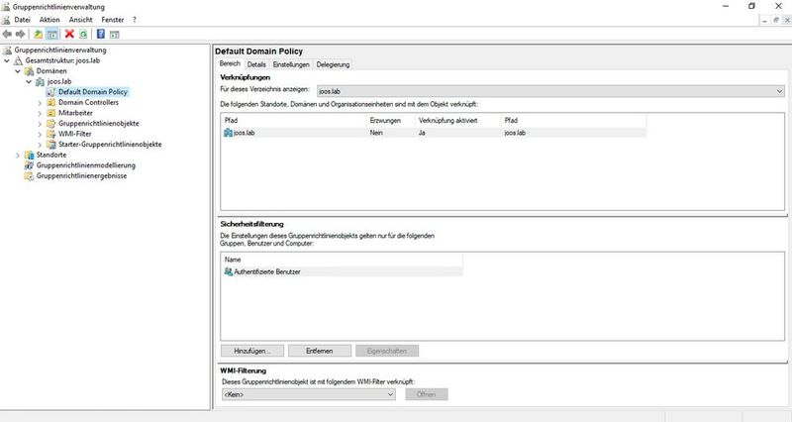The image size is (792, 422).
Task: Collapse the Domänen node
Action: (x=18, y=71)
